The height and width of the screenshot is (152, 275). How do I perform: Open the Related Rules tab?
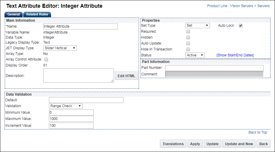[37, 14]
